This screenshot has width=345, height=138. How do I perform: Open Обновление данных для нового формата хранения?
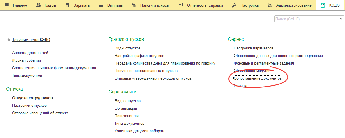coord(278,56)
